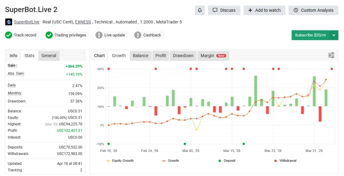Select the Balance chart tab

(x=141, y=56)
